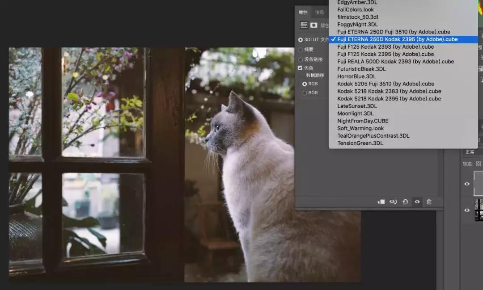483x290 pixels.
Task: Click the layer mask icon in Properties
Action: [x=314, y=25]
